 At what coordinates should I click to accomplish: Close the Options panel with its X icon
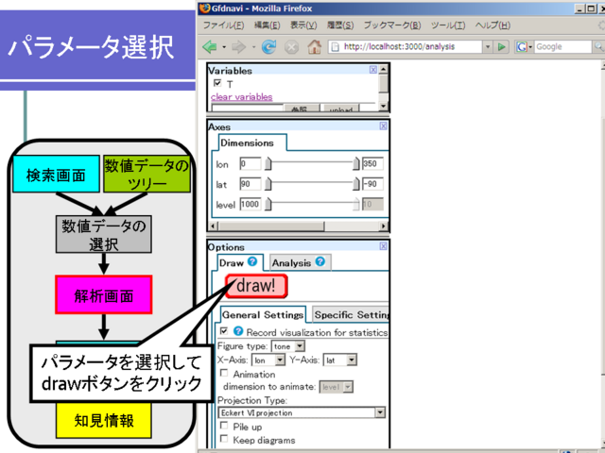tap(383, 246)
